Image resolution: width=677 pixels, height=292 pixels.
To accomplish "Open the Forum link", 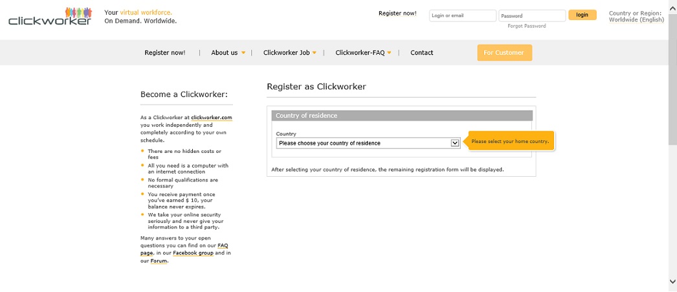I will [x=159, y=261].
